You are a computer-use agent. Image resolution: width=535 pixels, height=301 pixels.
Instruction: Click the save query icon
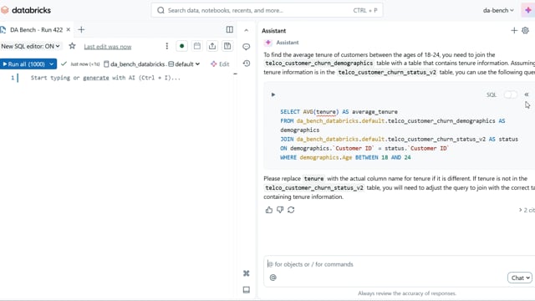pyautogui.click(x=227, y=46)
